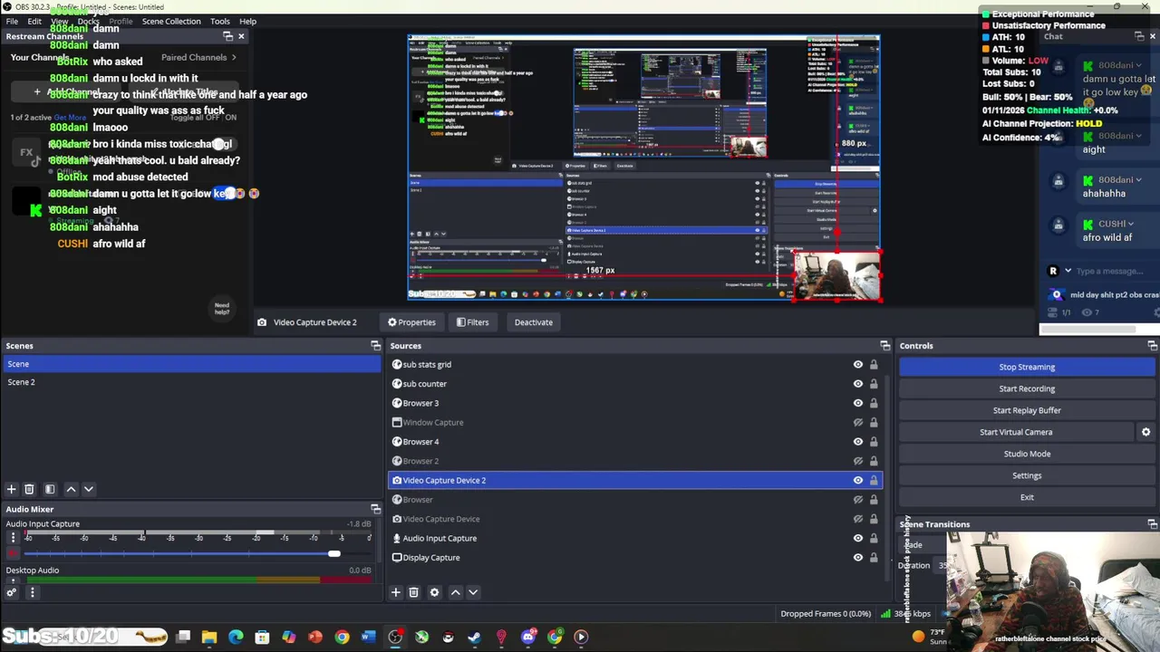Hide the sub stats grid source
Screen dimensions: 1160x652
(x=857, y=365)
